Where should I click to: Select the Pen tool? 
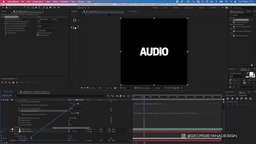[x=36, y=8]
